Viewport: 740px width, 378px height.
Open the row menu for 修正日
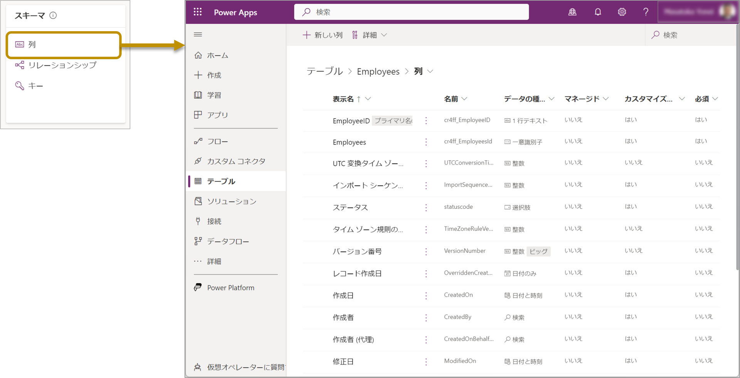pos(426,362)
